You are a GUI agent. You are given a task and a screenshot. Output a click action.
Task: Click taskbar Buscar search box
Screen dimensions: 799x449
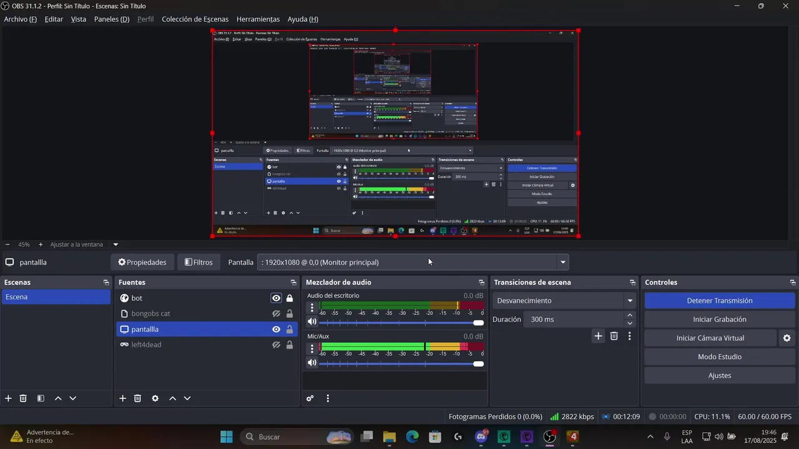297,437
